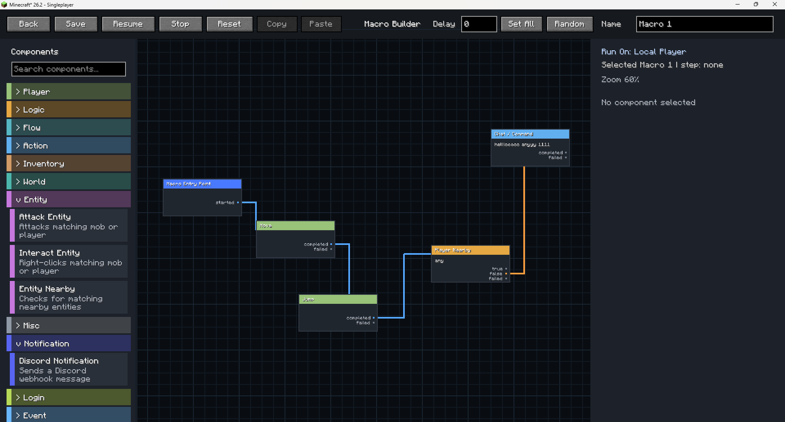This screenshot has height=422, width=785.
Task: Collapse the Entity category
Action: 69,200
